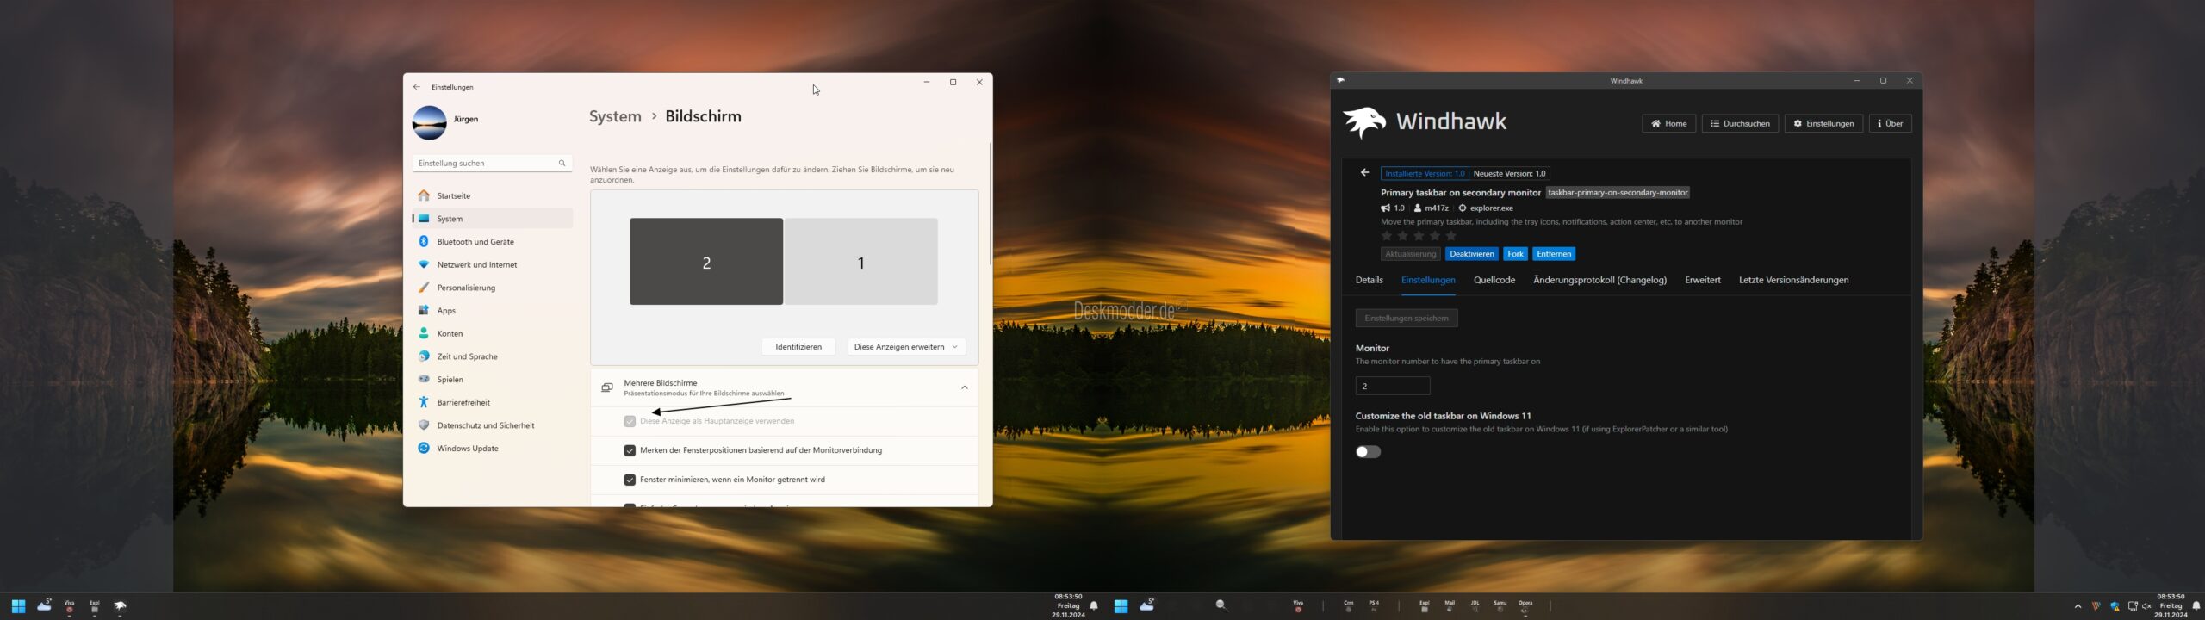Open Windows Update in the sidebar
Image resolution: width=2205 pixels, height=620 pixels.
(x=493, y=449)
